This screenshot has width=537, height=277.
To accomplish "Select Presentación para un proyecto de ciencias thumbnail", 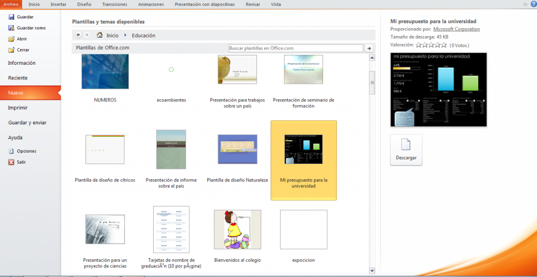I will click(105, 229).
